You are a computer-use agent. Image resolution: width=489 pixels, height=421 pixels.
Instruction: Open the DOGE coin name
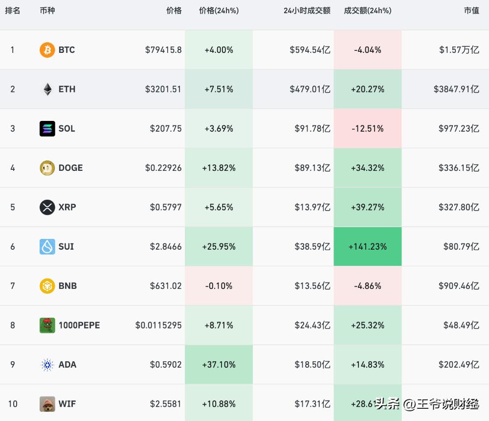pos(71,168)
